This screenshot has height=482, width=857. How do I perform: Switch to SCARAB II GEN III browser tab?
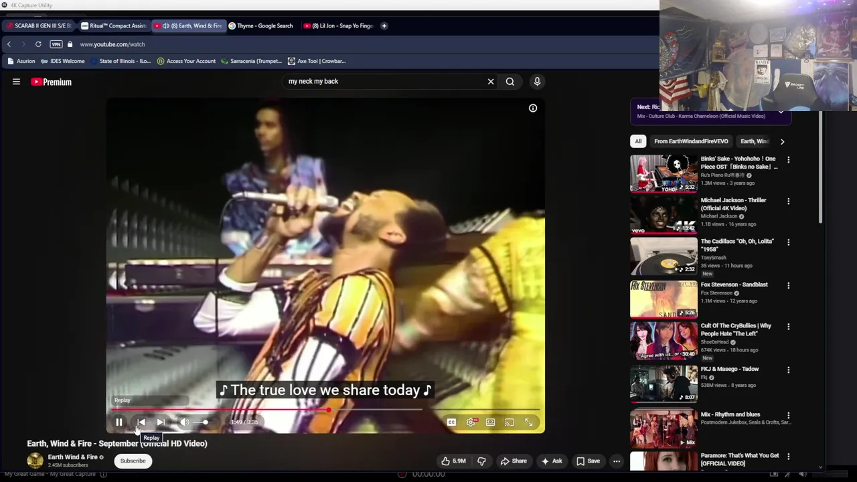point(39,25)
